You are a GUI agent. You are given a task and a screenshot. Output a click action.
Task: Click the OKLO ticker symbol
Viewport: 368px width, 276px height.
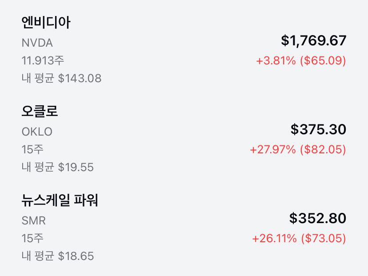[x=37, y=132]
